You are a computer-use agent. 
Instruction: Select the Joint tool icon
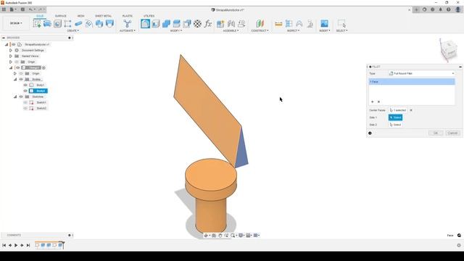[x=231, y=23]
